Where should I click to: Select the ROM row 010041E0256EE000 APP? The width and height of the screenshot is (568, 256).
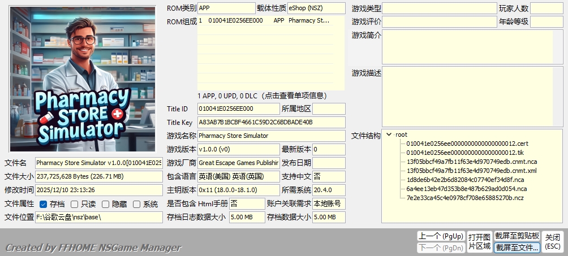pos(265,21)
